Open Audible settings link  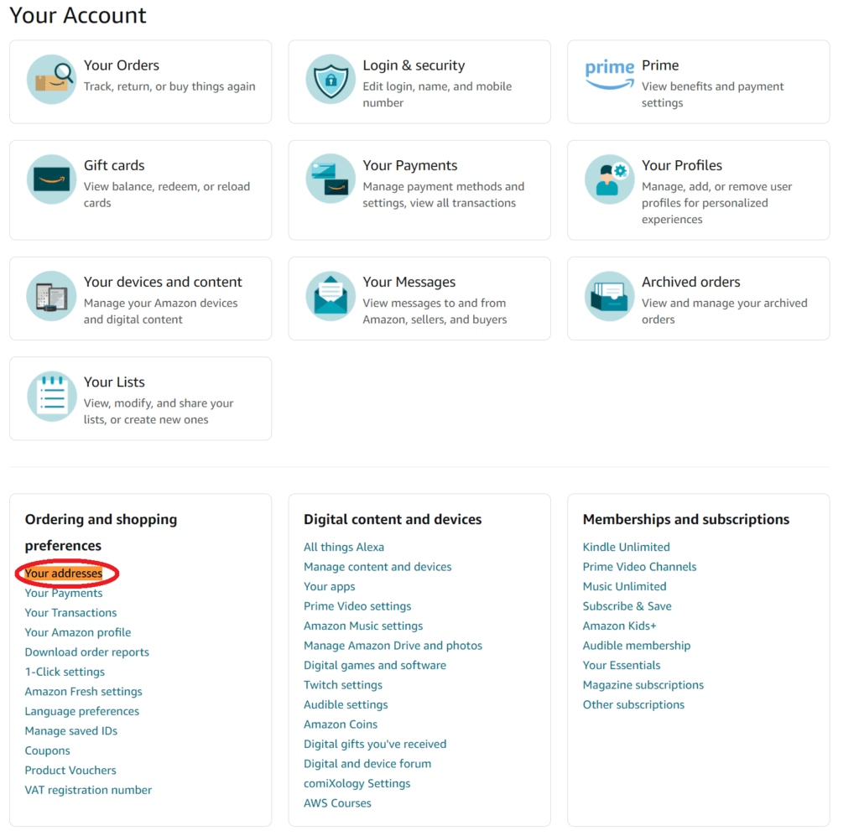click(x=346, y=704)
